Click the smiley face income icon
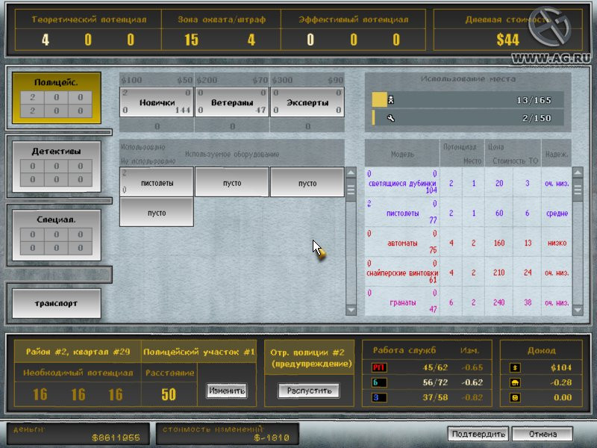 pos(515,397)
